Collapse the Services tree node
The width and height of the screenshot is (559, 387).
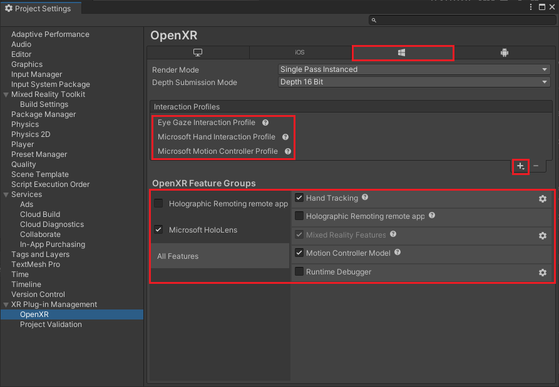pyautogui.click(x=6, y=194)
